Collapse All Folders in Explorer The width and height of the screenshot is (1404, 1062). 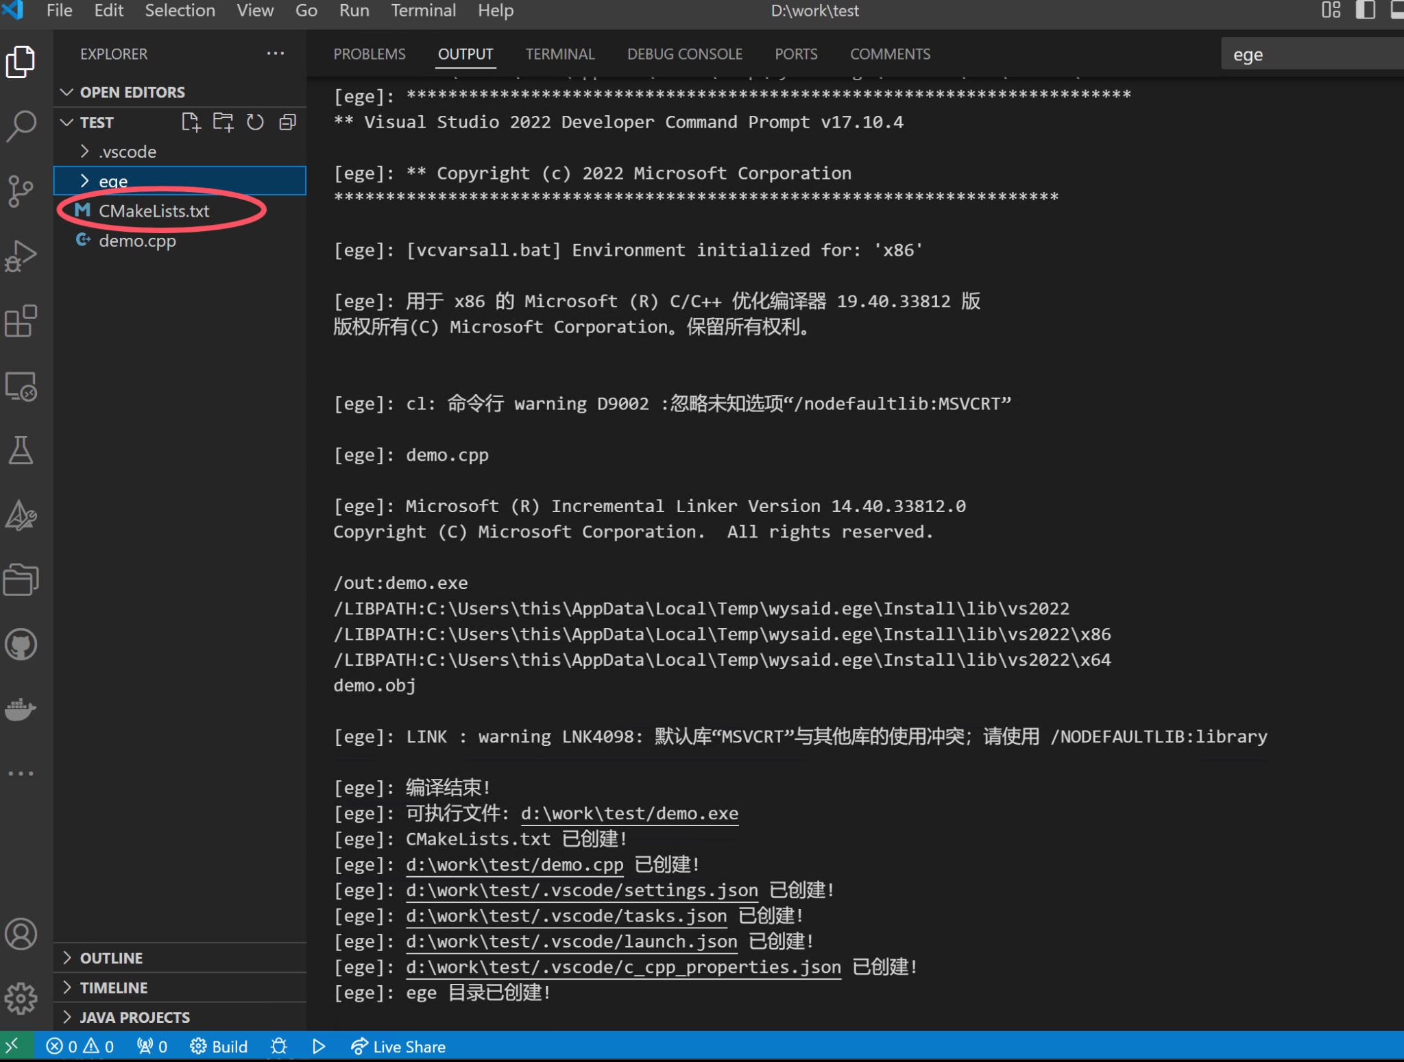pos(287,122)
